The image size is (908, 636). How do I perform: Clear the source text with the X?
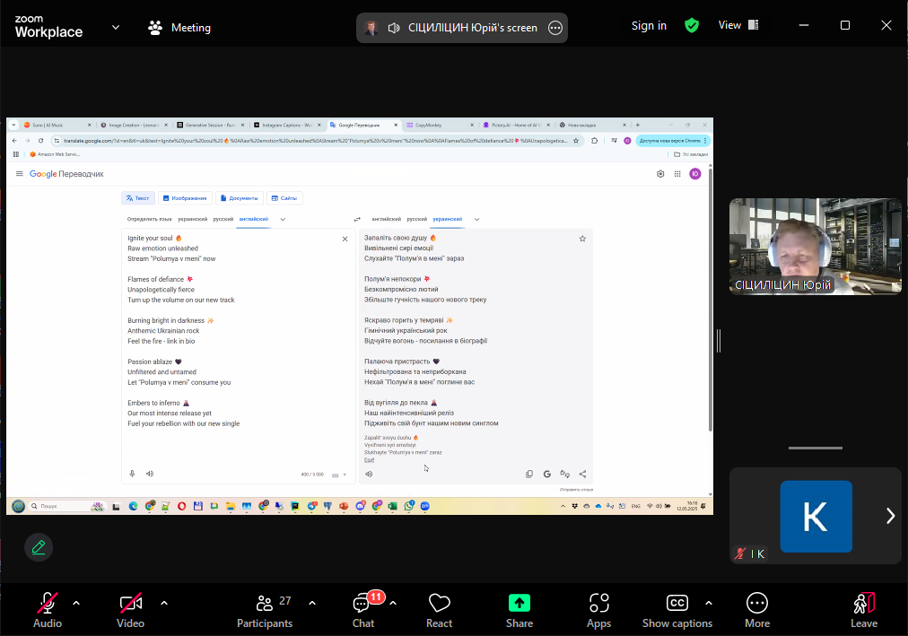(345, 239)
